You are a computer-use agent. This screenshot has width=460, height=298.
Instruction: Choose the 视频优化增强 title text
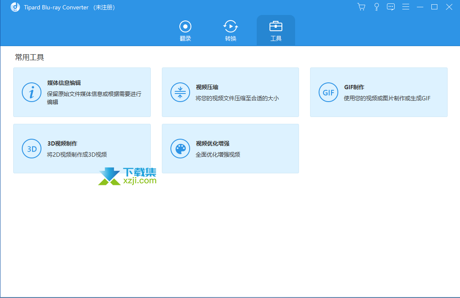point(213,143)
